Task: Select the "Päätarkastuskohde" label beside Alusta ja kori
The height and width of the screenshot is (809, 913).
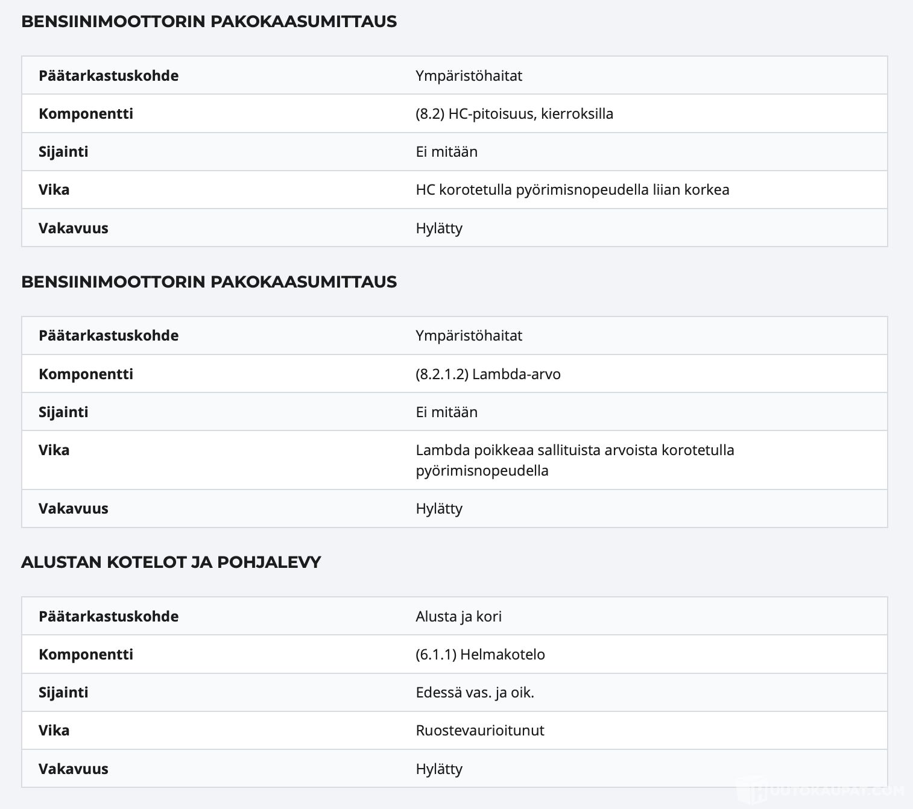Action: (109, 616)
